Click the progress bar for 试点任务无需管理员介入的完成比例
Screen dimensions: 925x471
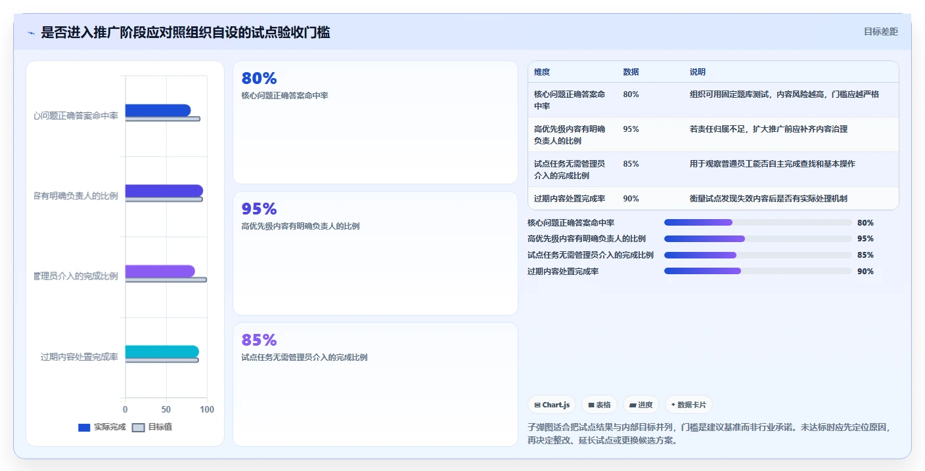click(x=758, y=255)
